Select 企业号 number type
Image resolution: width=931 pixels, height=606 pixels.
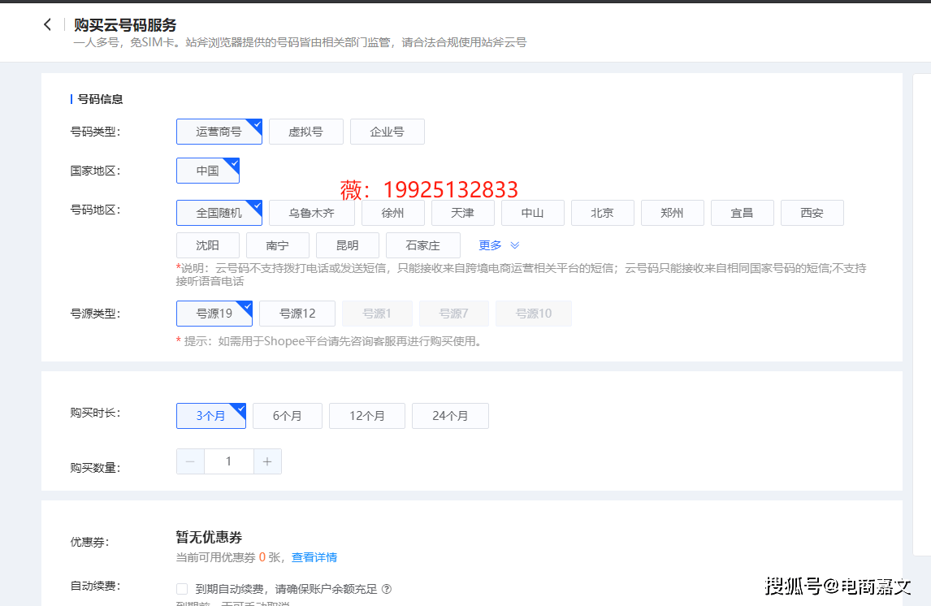point(387,132)
